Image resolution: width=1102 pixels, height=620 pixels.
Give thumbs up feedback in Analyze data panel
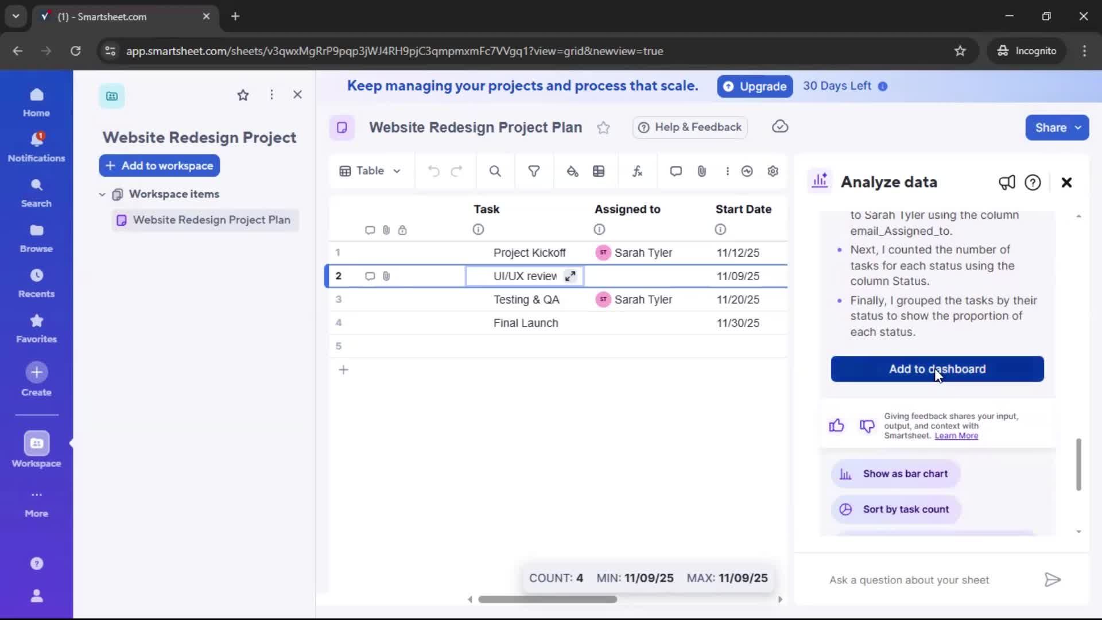836,425
